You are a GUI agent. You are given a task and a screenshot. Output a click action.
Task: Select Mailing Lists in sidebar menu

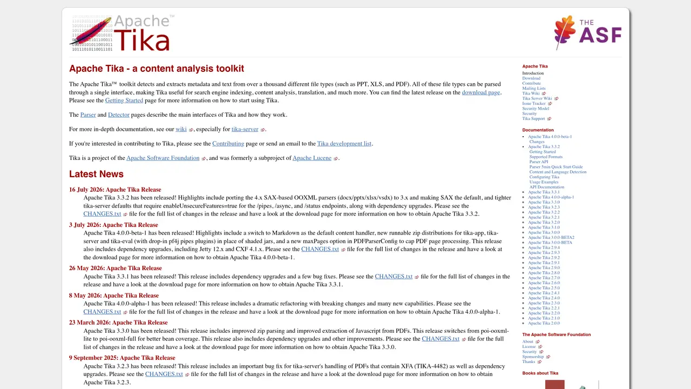tap(534, 89)
